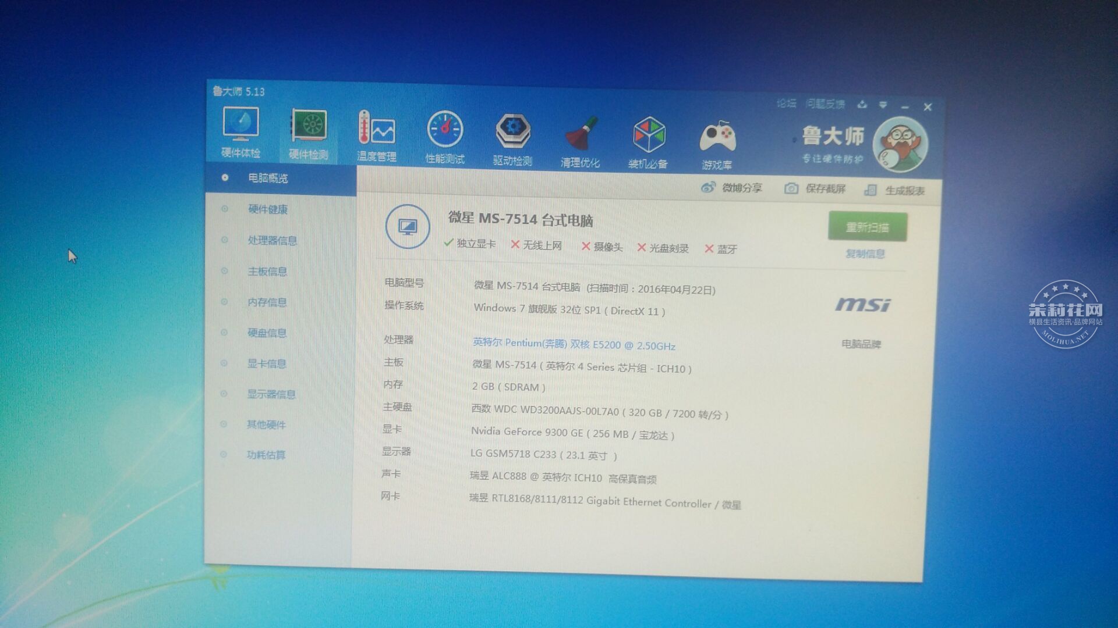The image size is (1118, 628).
Task: Click the report icon beside 生成报表
Action: [x=871, y=190]
